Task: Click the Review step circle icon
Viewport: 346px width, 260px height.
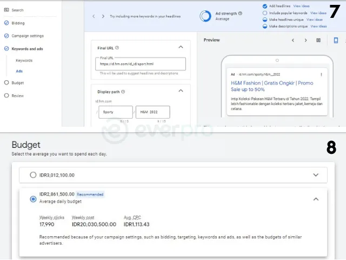Action: point(6,95)
